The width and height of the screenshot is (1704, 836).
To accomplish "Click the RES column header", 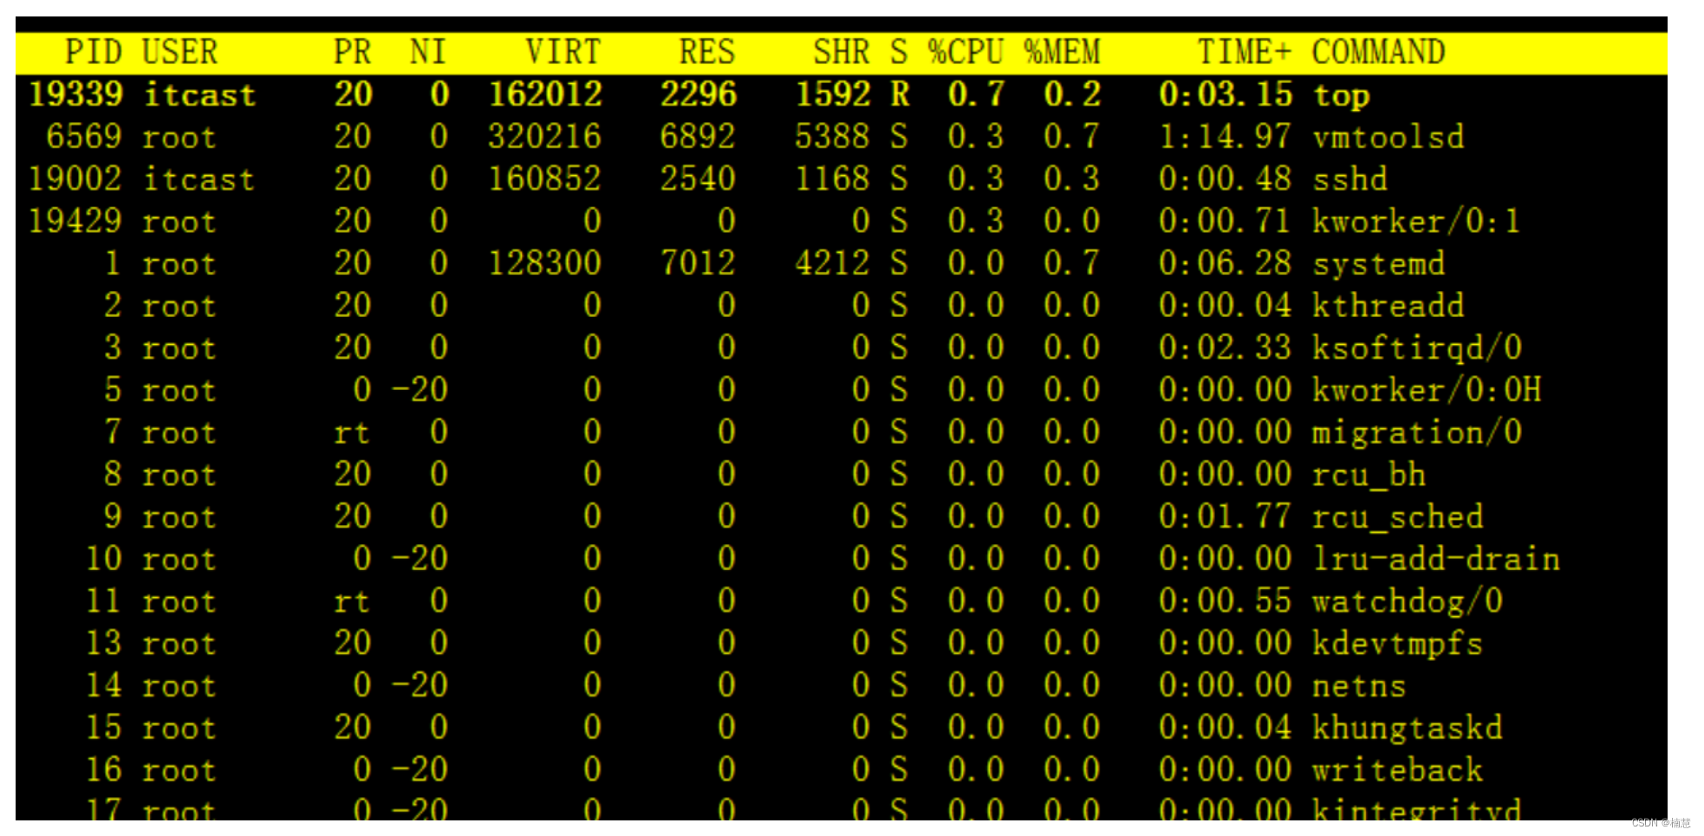I will click(707, 52).
